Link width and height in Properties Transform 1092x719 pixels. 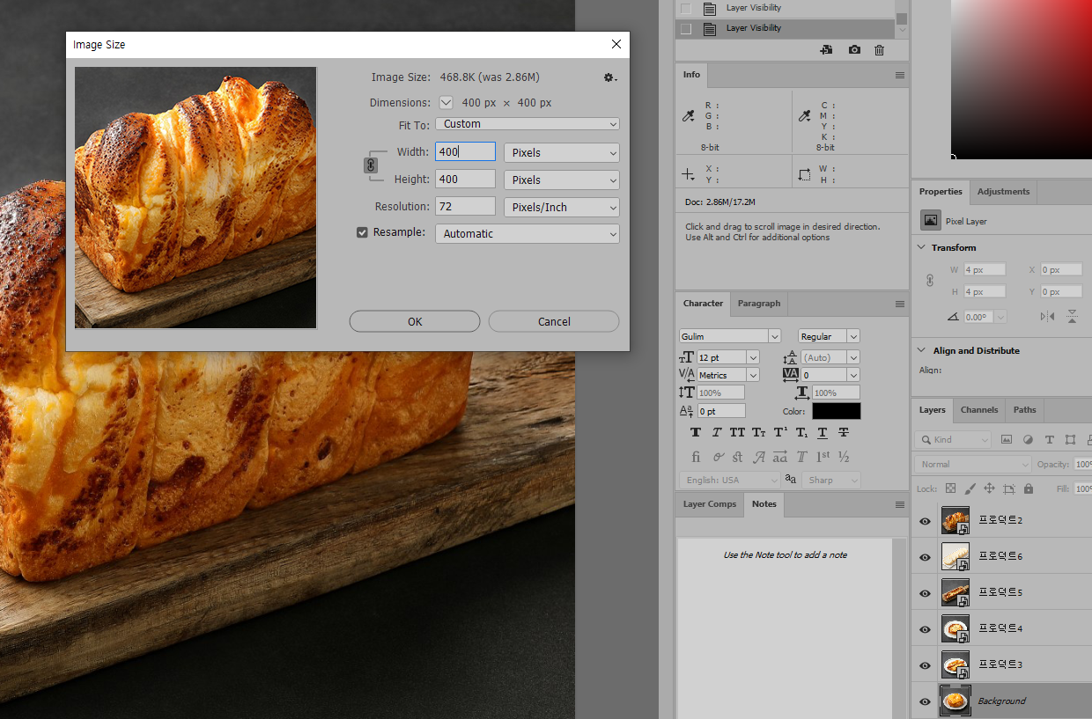(x=929, y=280)
